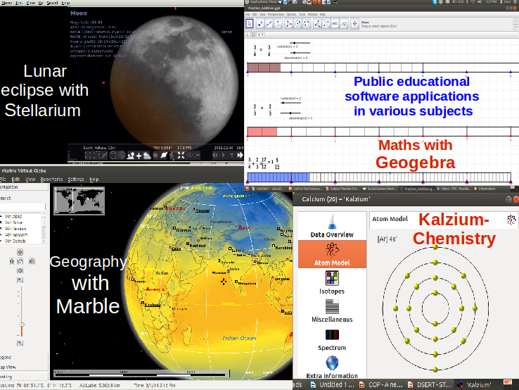Select the Circle with center tool
The width and height of the screenshot is (519, 390).
point(298,23)
